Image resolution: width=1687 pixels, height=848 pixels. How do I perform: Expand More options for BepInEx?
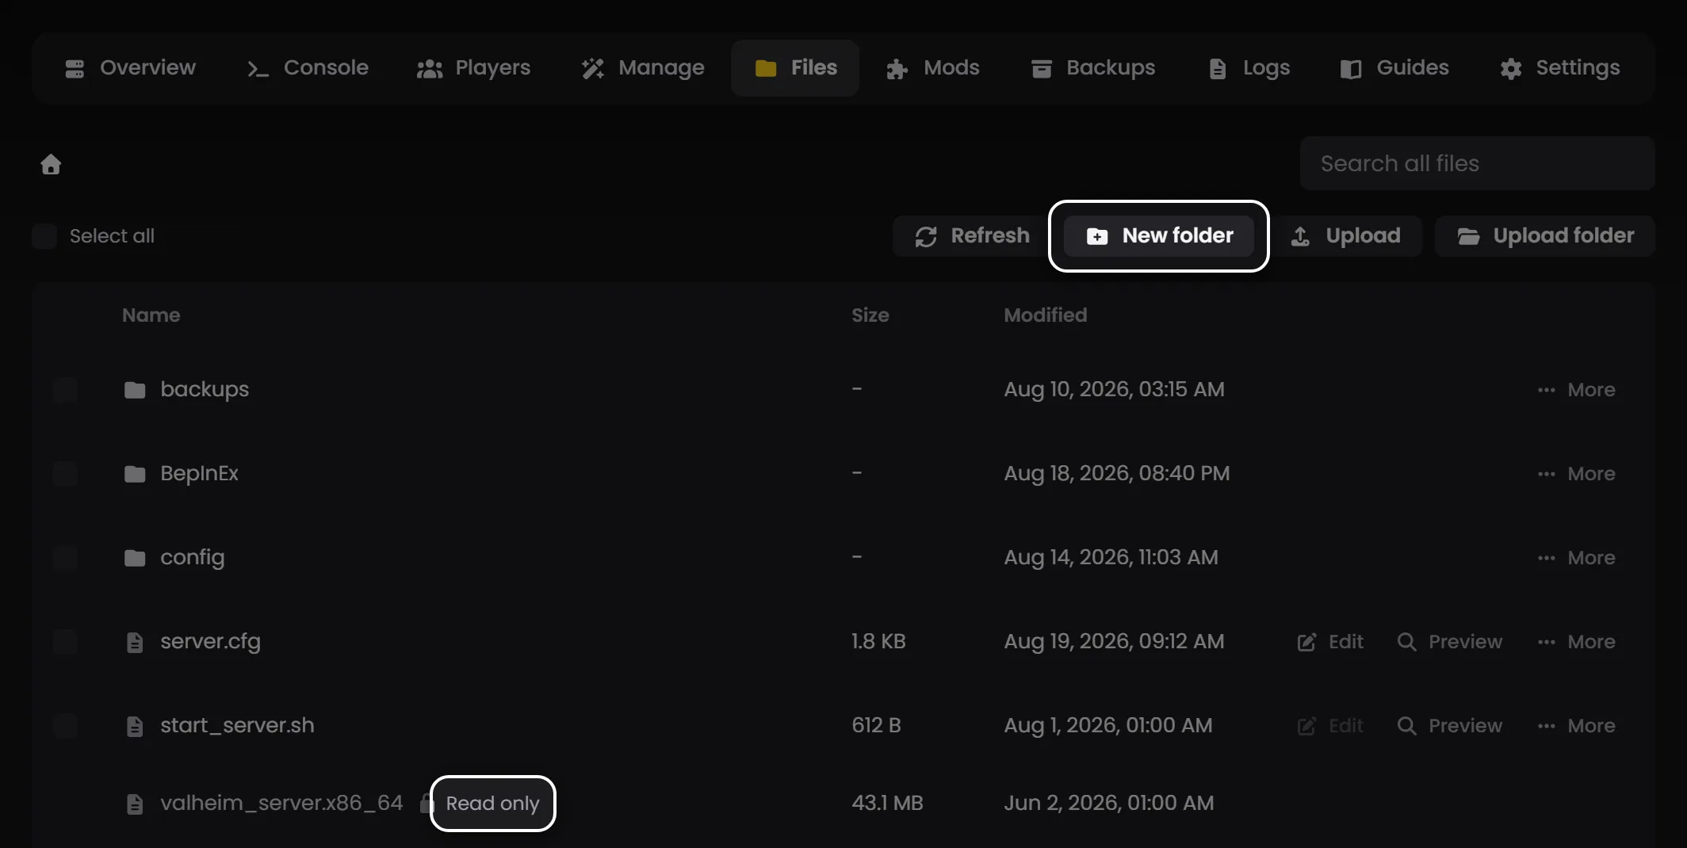click(x=1576, y=474)
